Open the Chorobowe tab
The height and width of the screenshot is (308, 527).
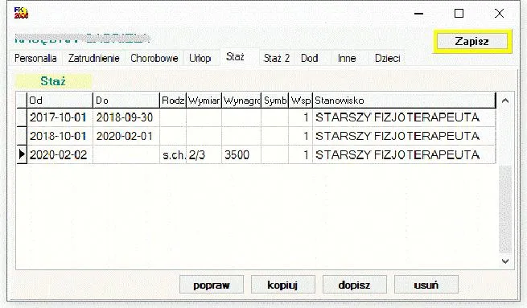pos(154,58)
